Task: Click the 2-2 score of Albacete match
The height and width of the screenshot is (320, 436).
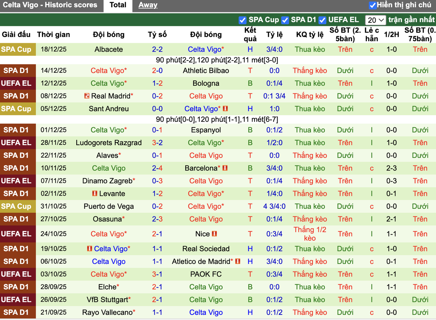Action: click(x=157, y=49)
